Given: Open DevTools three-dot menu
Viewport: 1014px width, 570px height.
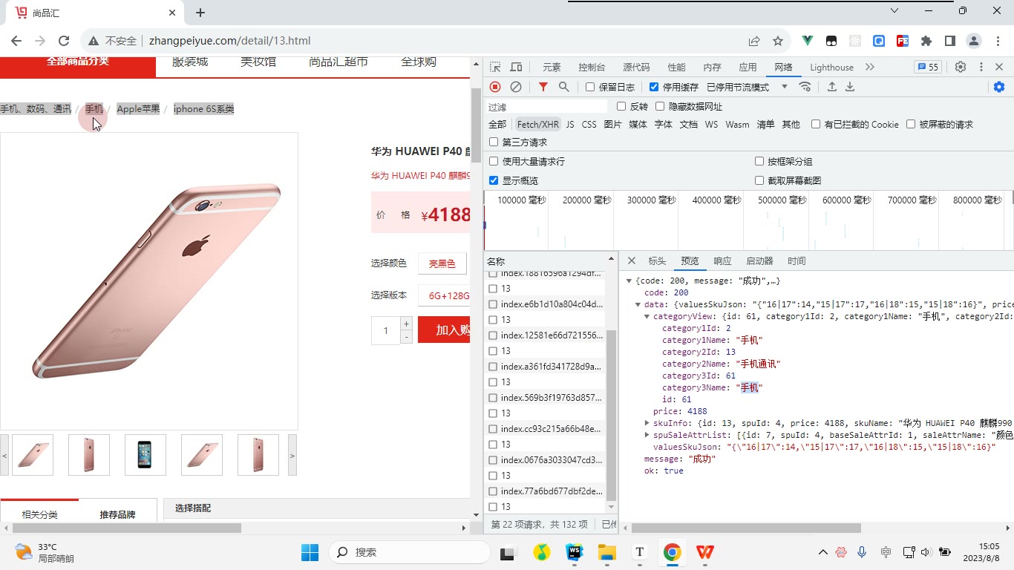Looking at the screenshot, I should click(981, 67).
